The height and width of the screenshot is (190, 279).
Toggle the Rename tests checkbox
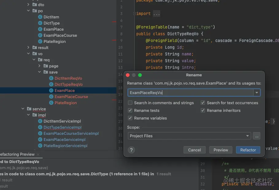point(130,110)
